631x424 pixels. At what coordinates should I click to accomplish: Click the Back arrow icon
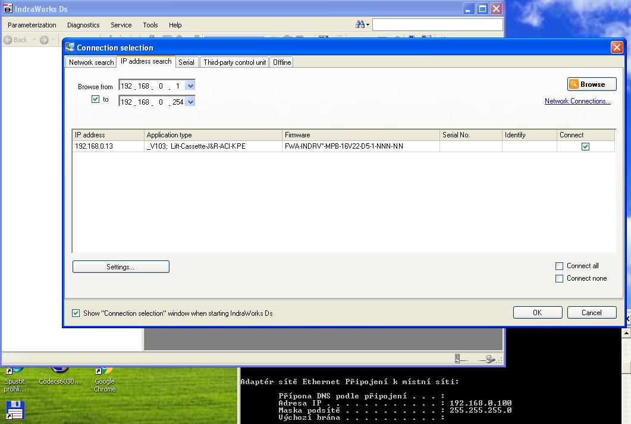(x=8, y=40)
